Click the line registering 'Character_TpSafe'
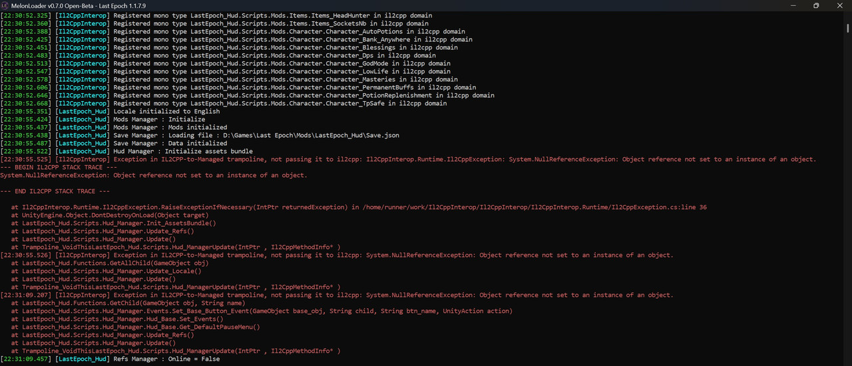The height and width of the screenshot is (366, 852). [x=224, y=103]
